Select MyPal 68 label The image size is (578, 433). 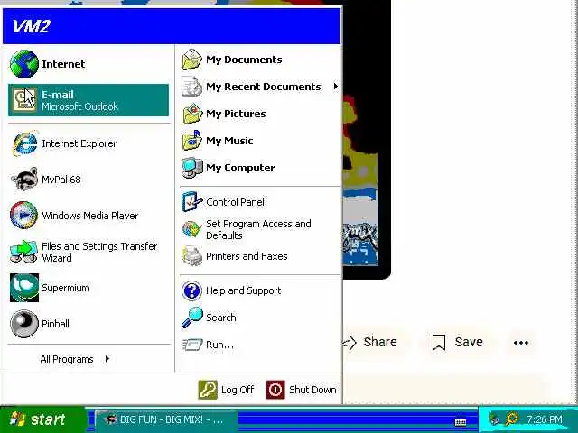[x=61, y=180]
